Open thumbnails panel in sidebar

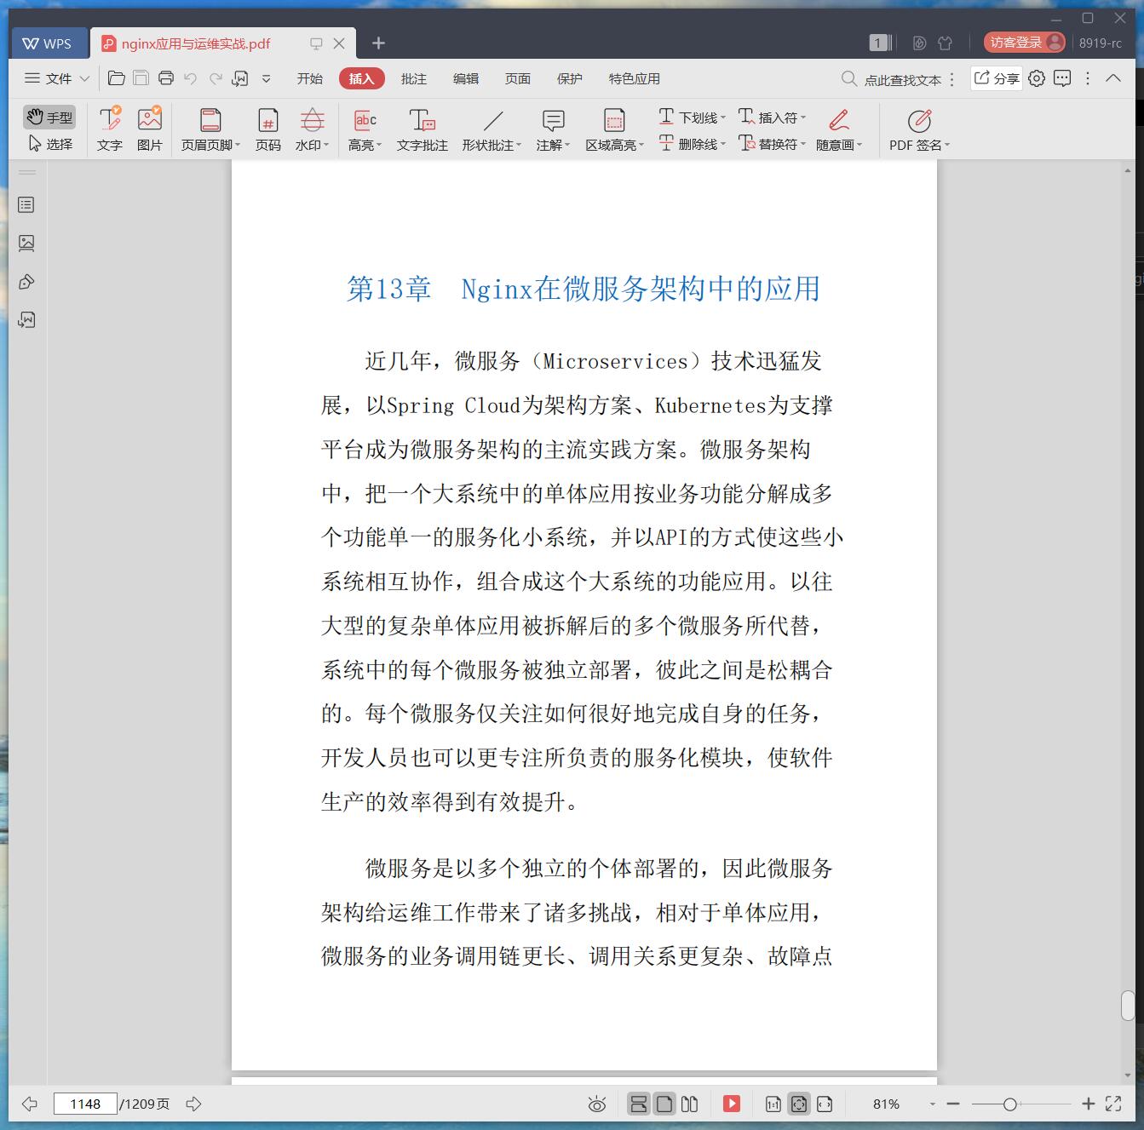[x=26, y=243]
